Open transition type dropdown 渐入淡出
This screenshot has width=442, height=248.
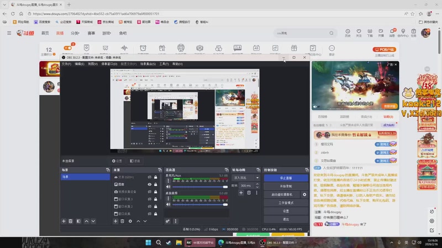click(246, 177)
